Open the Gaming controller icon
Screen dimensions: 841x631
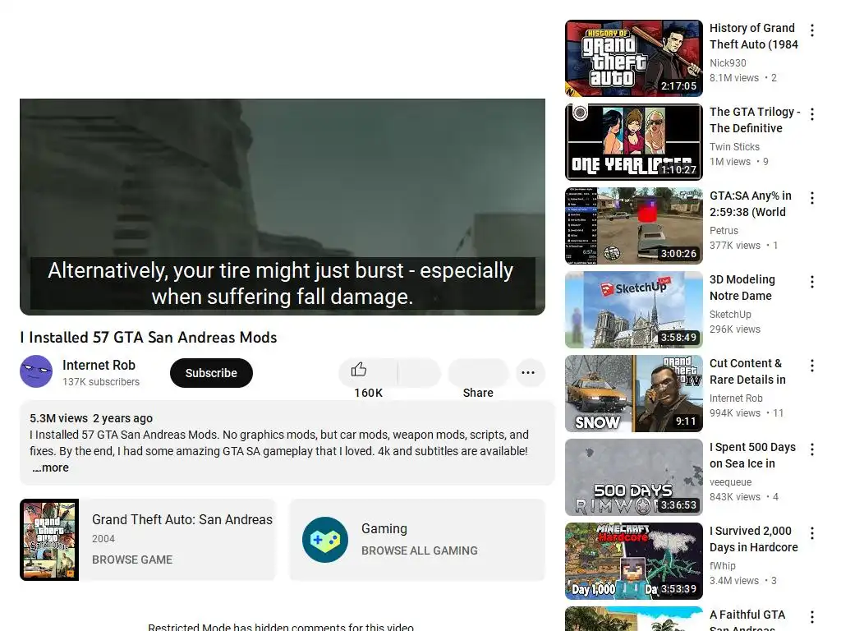(325, 539)
